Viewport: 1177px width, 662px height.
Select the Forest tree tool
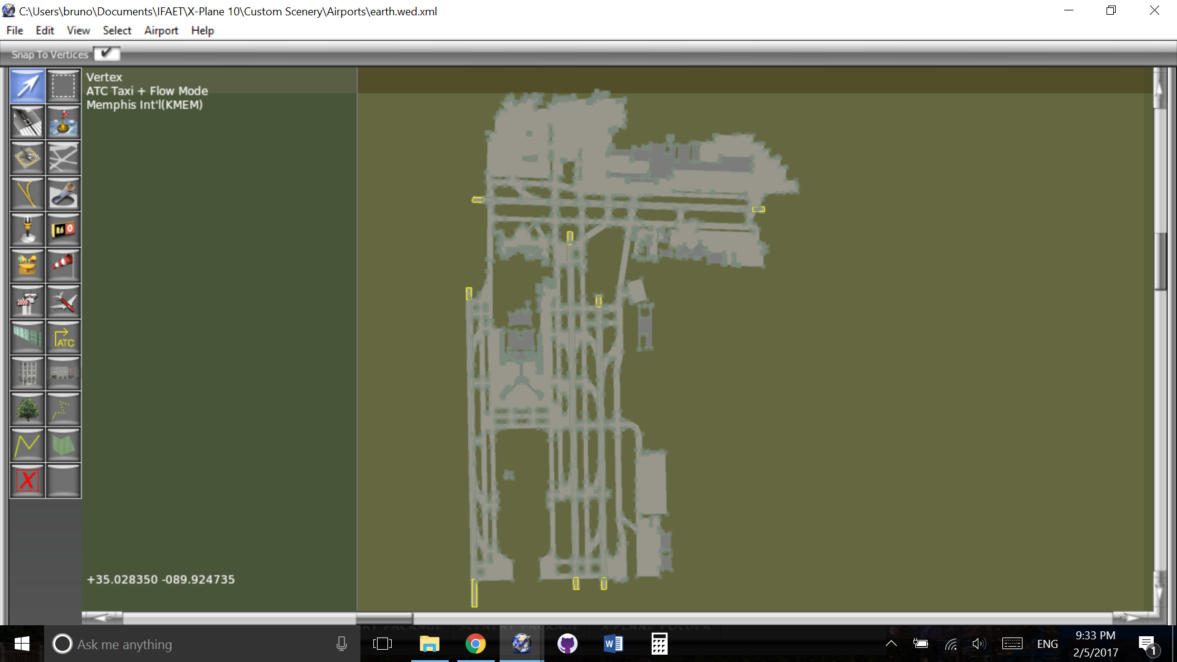tap(28, 409)
